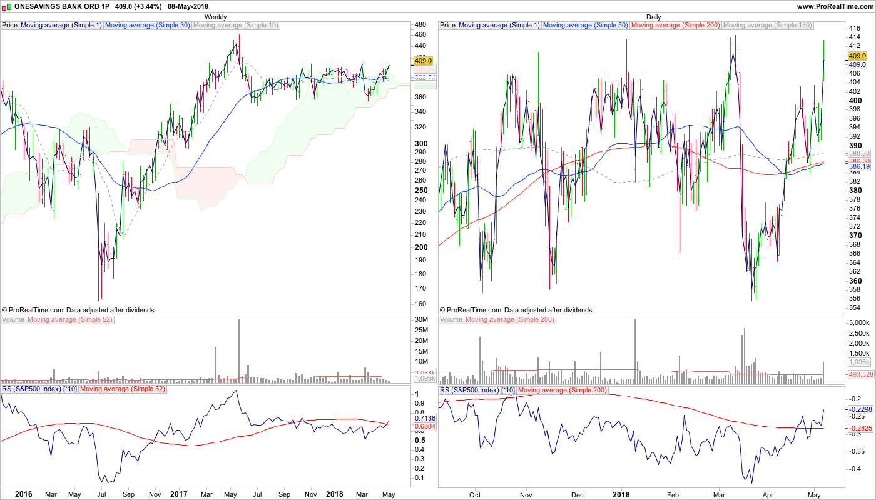Click the 2017 label on Weekly time axis
876x500 pixels.
coord(179,494)
